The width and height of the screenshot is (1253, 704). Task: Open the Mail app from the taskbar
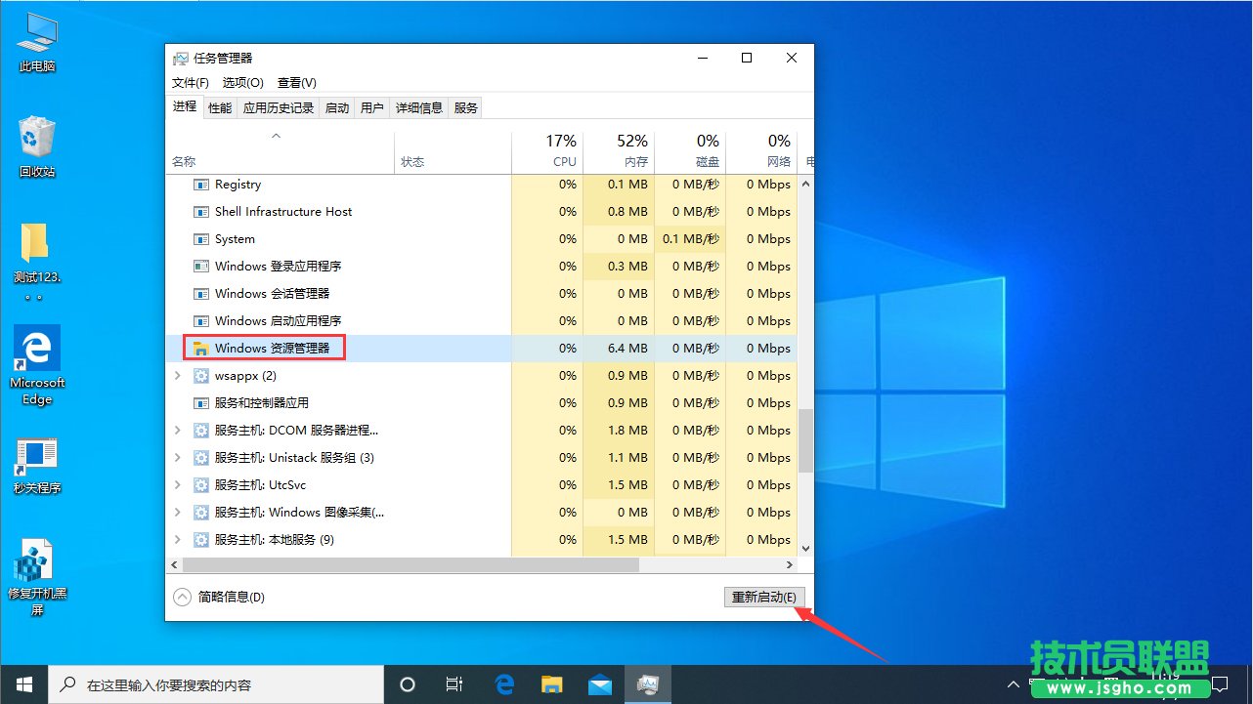coord(599,684)
